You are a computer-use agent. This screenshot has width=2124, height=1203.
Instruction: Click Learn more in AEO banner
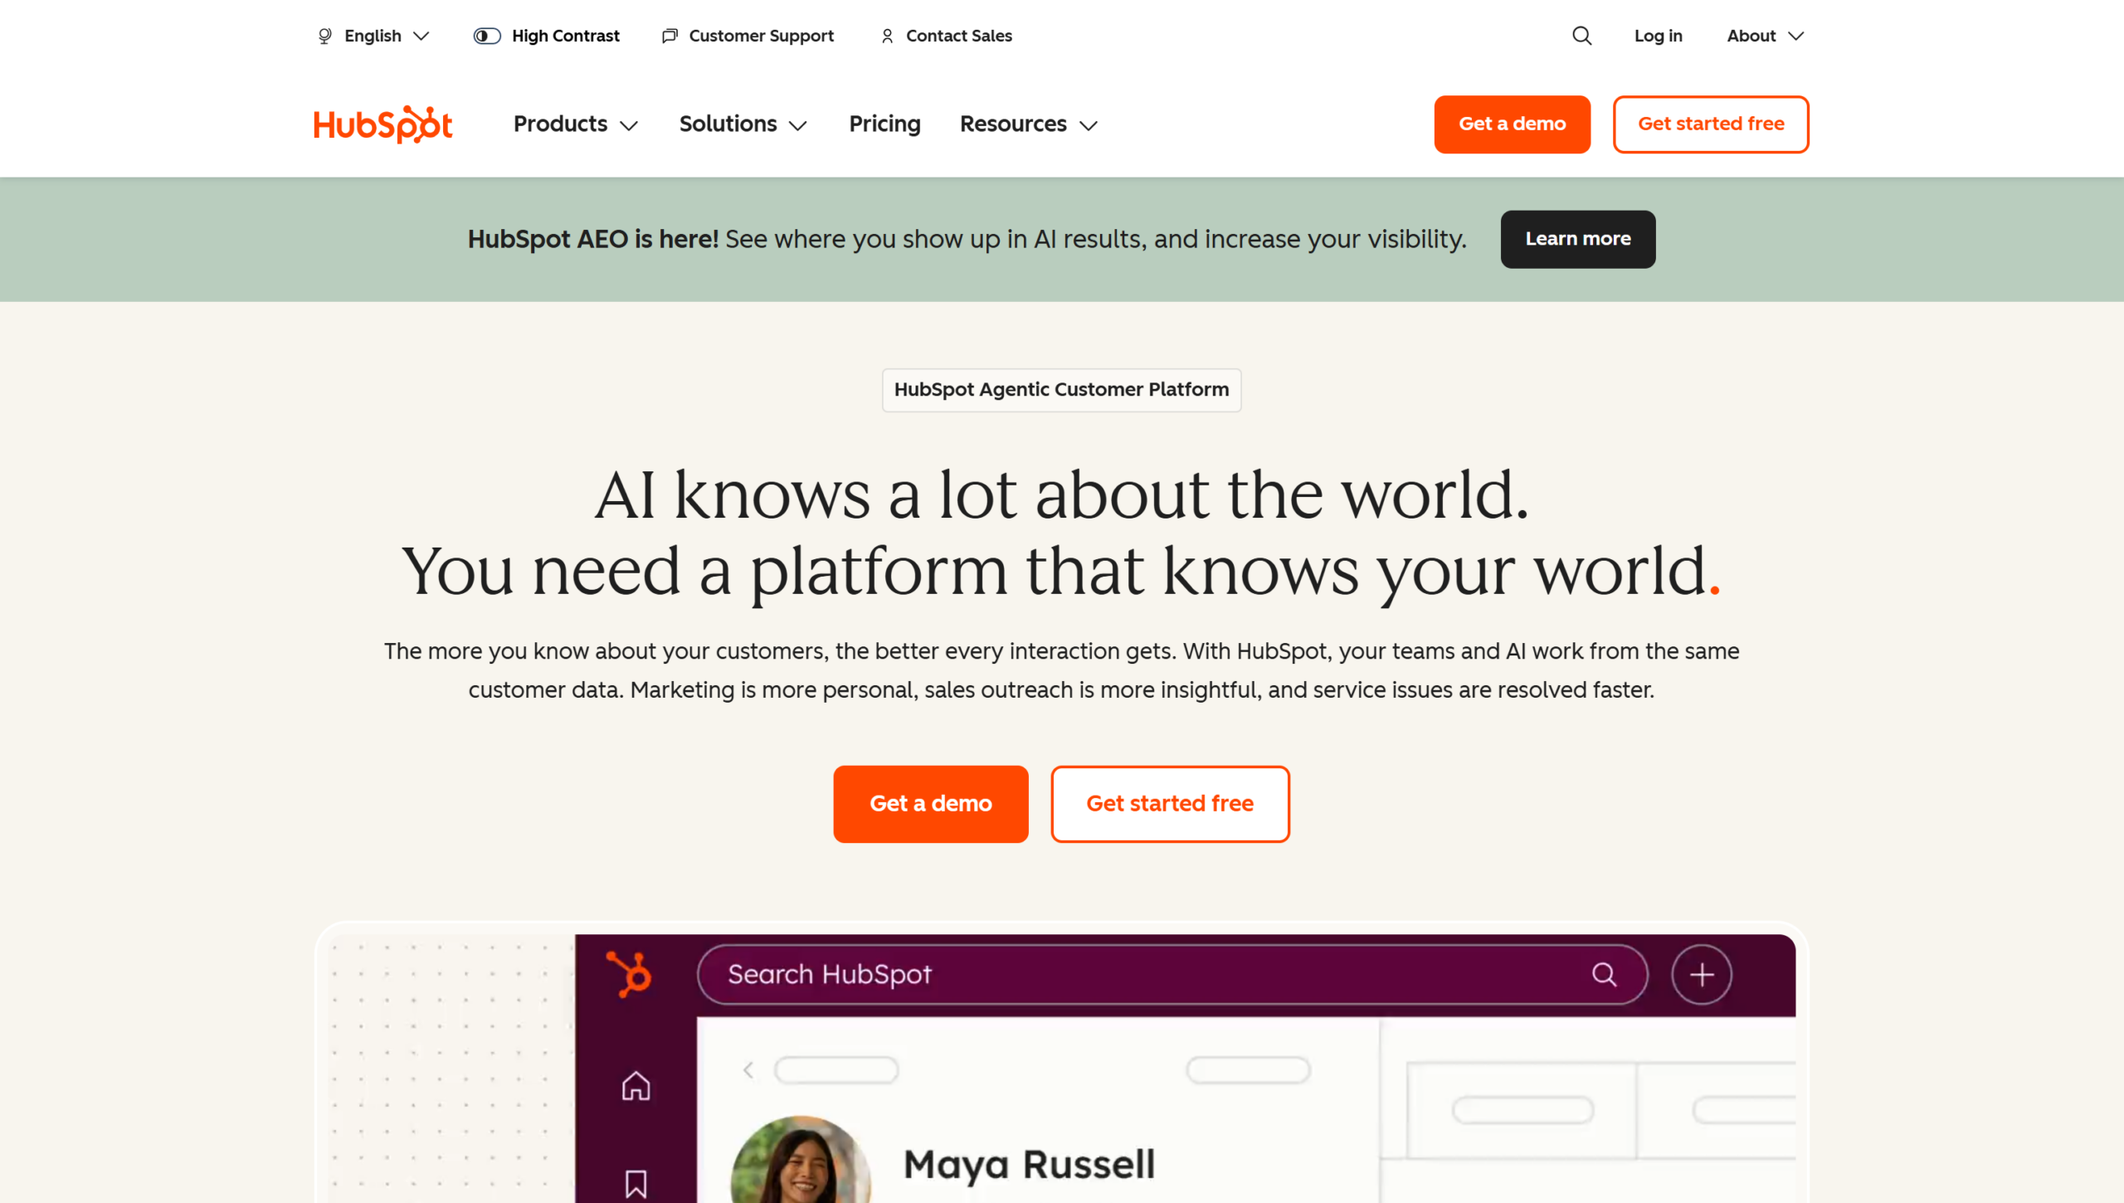pos(1577,239)
